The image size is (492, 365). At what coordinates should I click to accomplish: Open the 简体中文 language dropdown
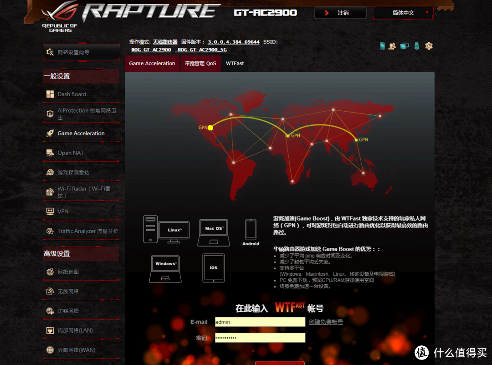[x=403, y=13]
